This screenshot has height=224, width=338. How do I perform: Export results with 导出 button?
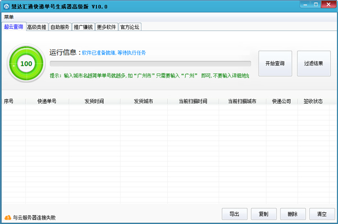234,214
